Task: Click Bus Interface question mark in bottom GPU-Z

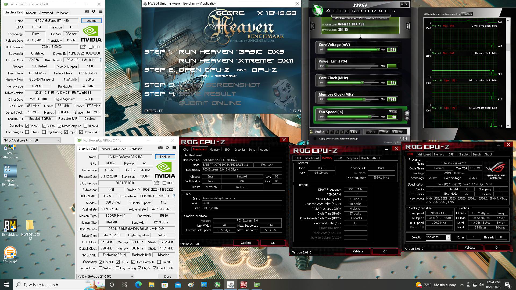Action: [174, 196]
